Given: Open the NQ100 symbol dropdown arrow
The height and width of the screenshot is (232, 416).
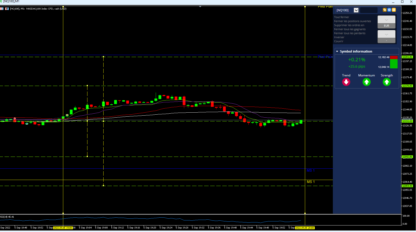Looking at the screenshot, I should pos(356,10).
